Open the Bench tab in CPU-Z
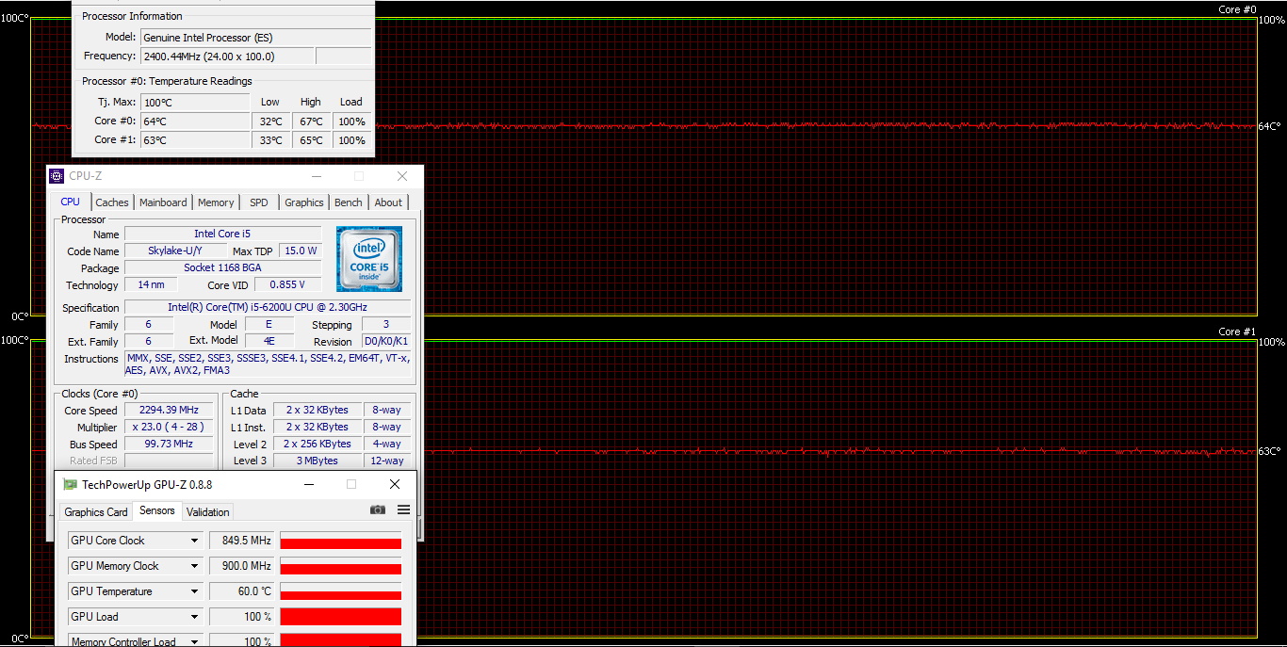 coord(349,202)
